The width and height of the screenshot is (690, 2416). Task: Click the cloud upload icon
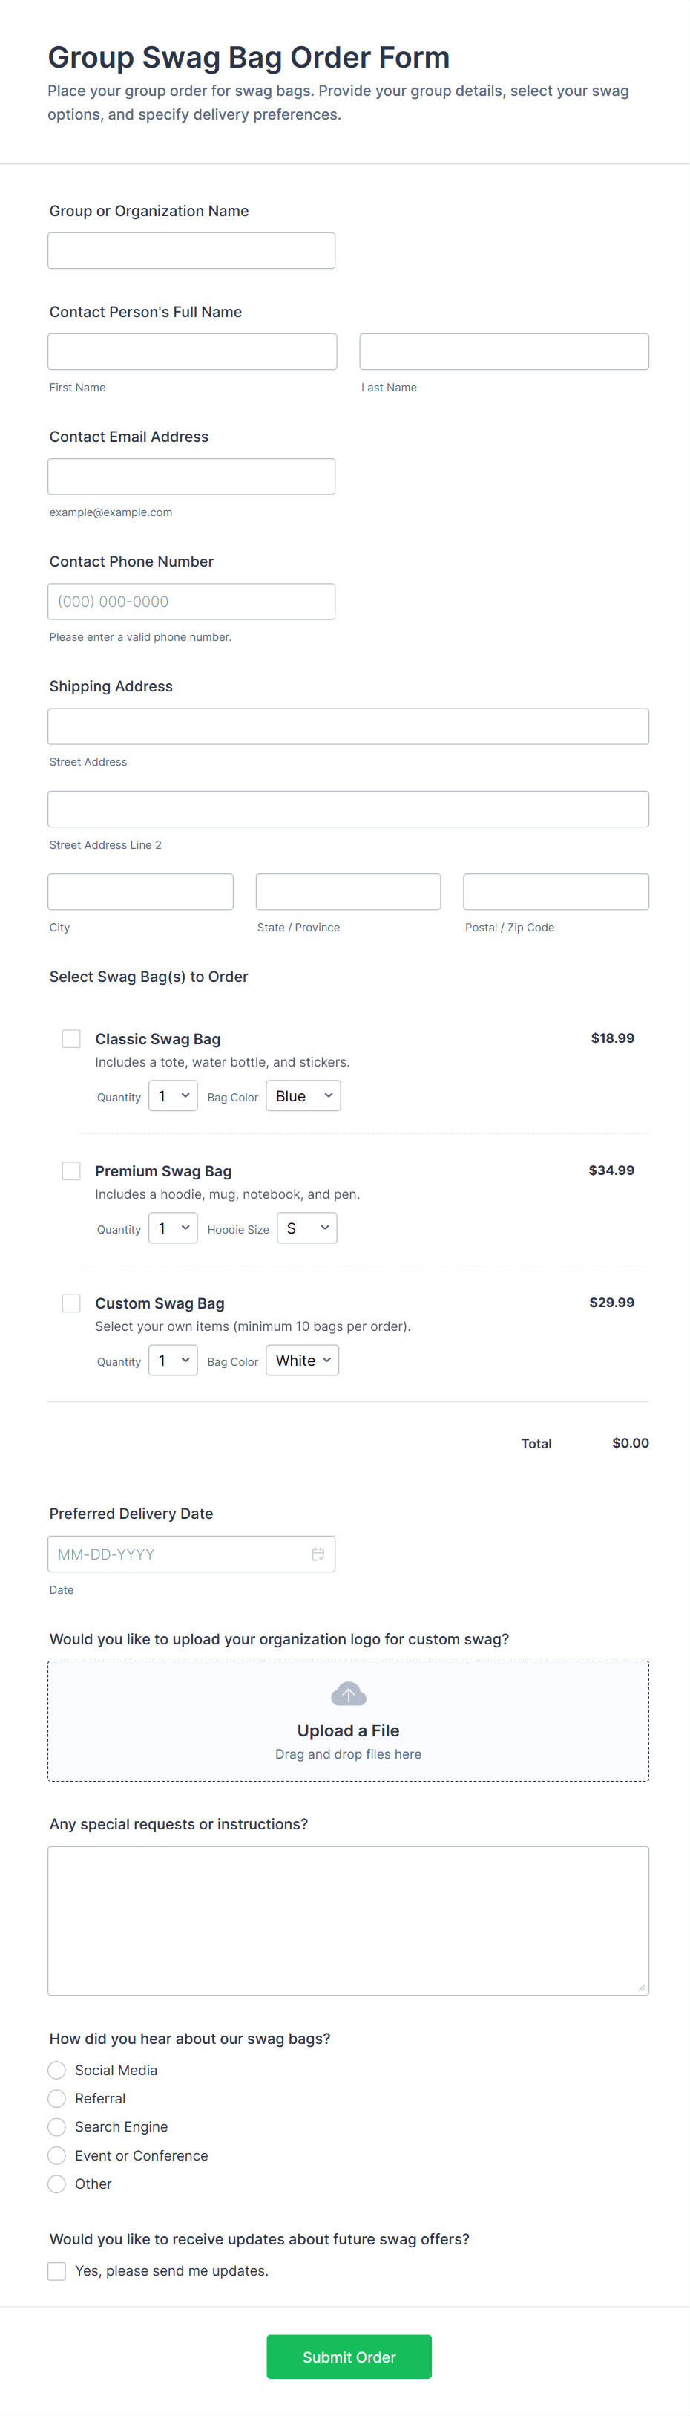coord(348,1694)
